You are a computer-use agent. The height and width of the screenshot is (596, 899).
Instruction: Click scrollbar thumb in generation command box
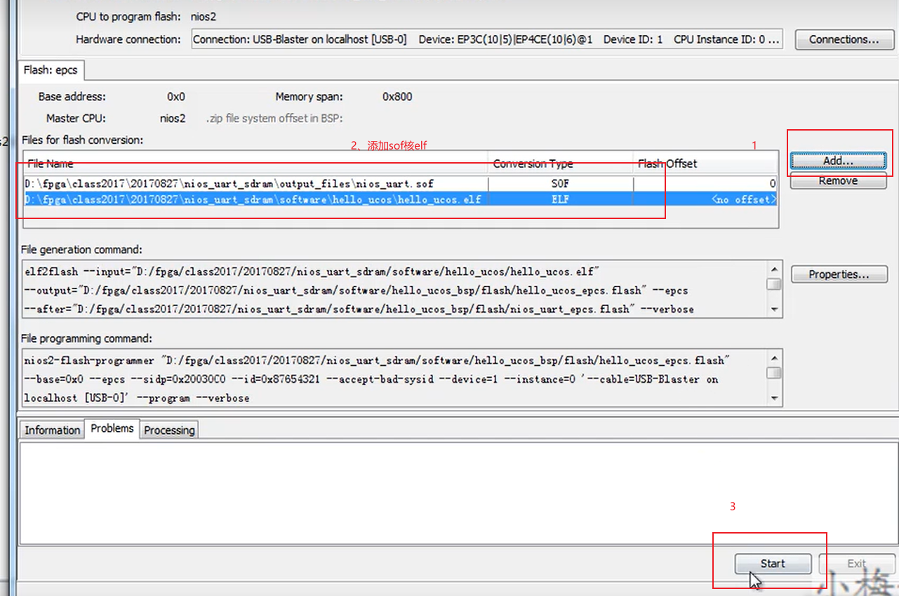(774, 284)
